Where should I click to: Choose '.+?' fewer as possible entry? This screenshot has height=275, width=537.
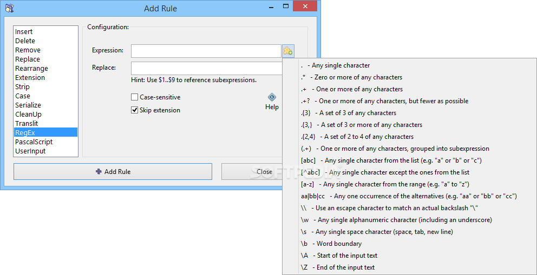coord(410,101)
